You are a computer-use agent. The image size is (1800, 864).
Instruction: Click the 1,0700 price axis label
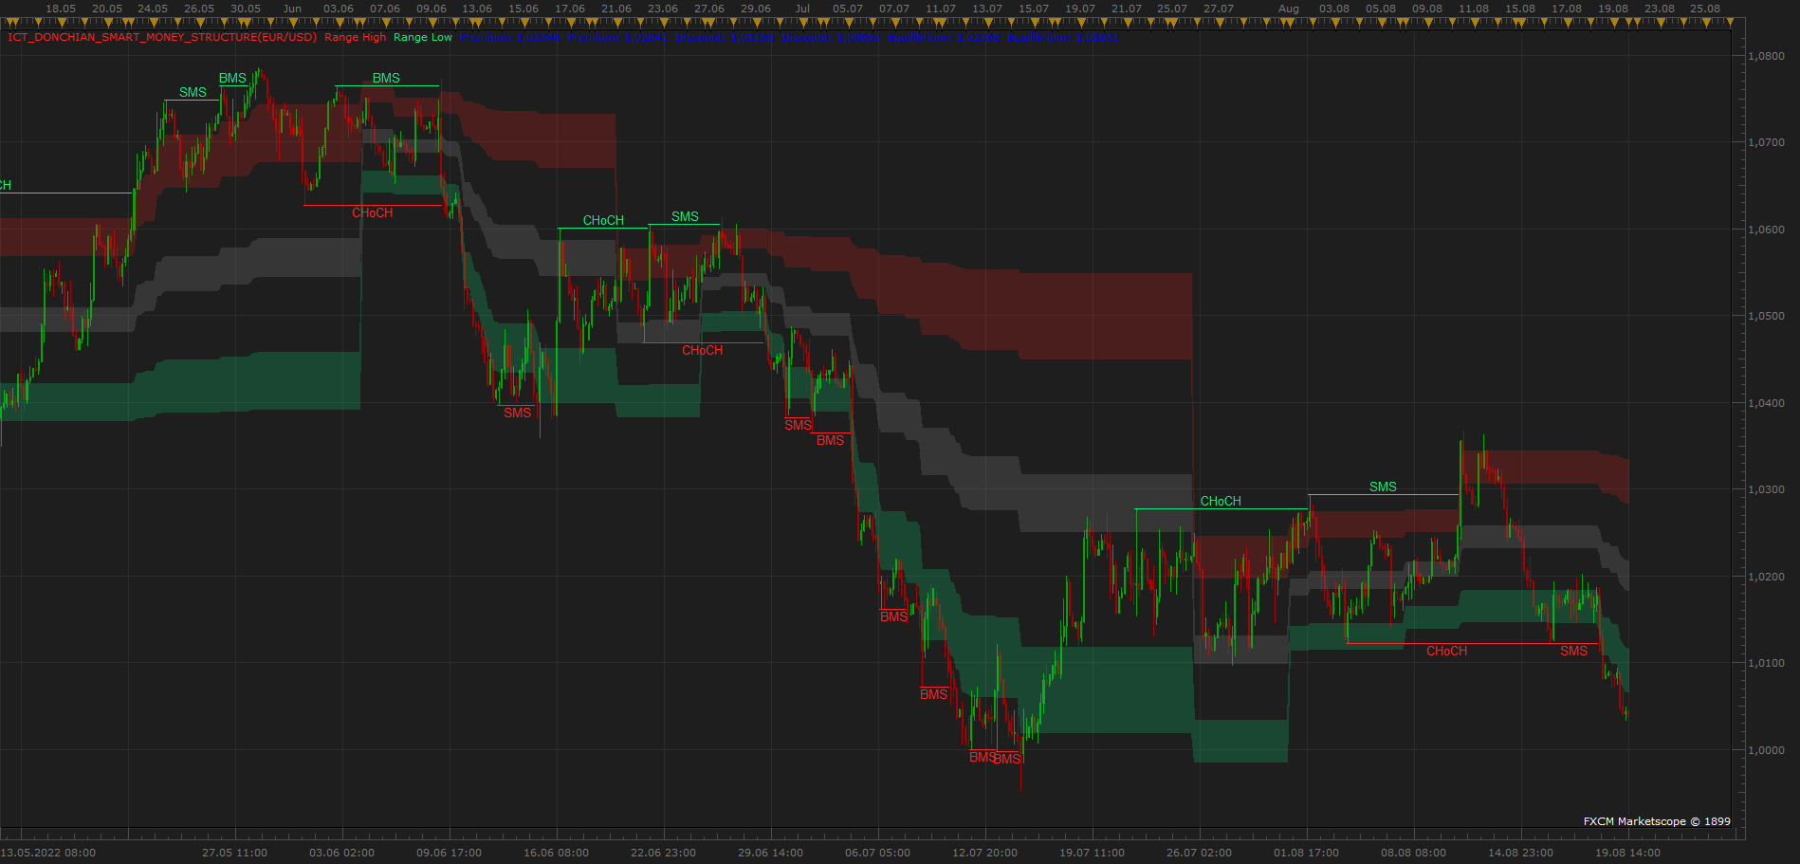[1767, 142]
